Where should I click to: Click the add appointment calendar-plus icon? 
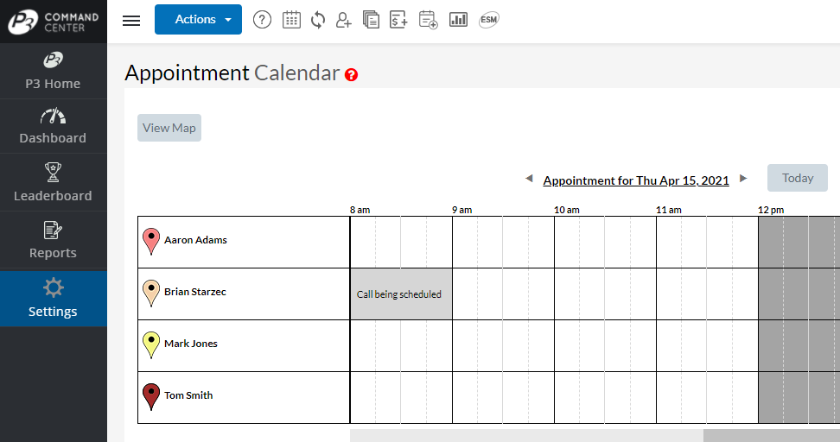pyautogui.click(x=428, y=20)
